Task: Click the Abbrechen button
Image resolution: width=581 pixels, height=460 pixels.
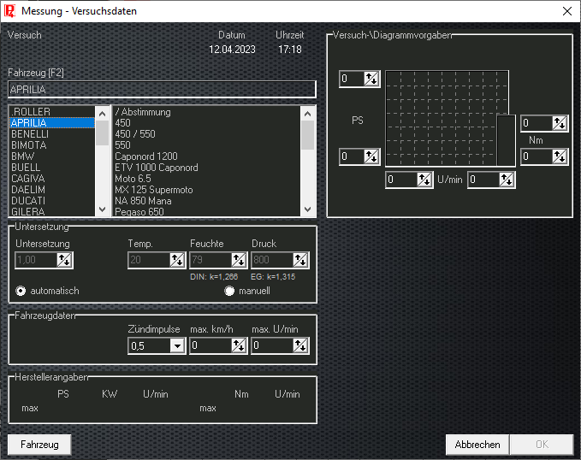Action: pyautogui.click(x=477, y=445)
